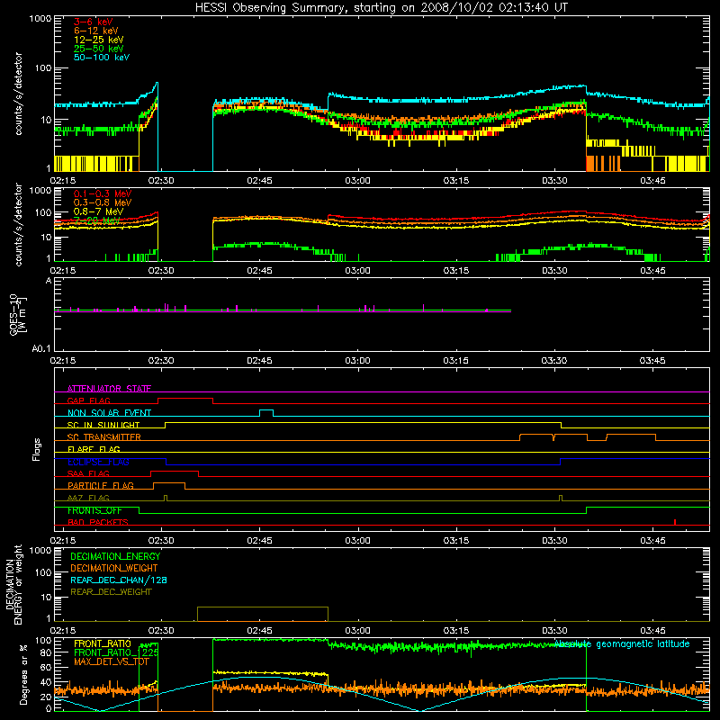Click the raised PARTICLE_FLAG pulse

(169, 486)
